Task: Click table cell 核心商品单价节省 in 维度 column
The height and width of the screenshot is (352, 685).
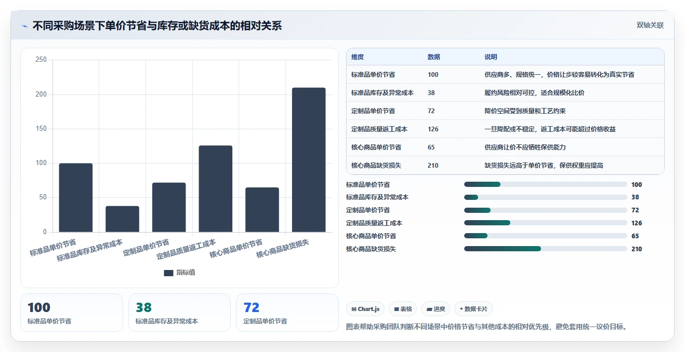Action: click(x=376, y=147)
